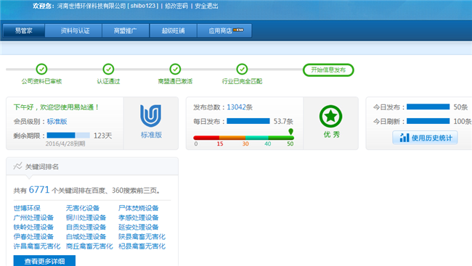Open keyword 延安处理设备
The image size is (472, 266).
139,228
